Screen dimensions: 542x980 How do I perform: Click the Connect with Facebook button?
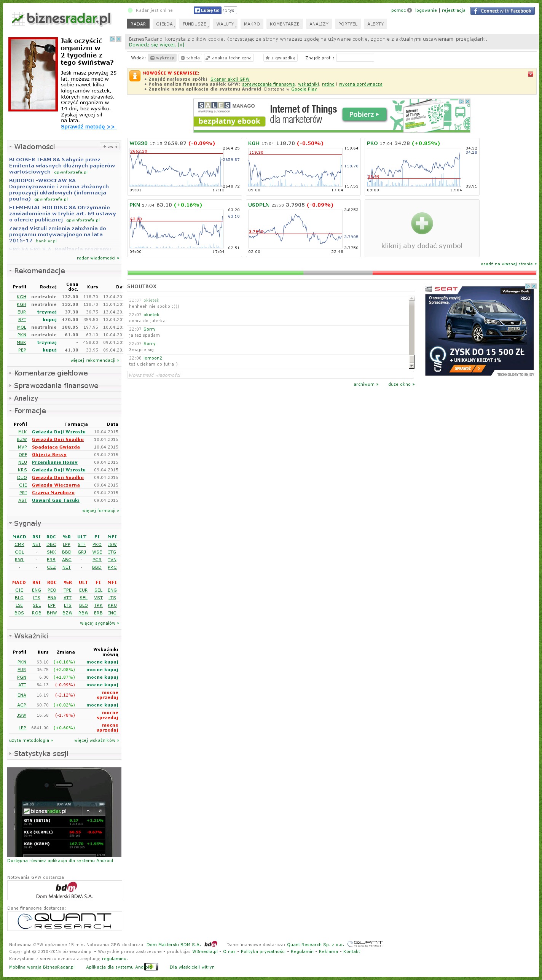point(502,11)
